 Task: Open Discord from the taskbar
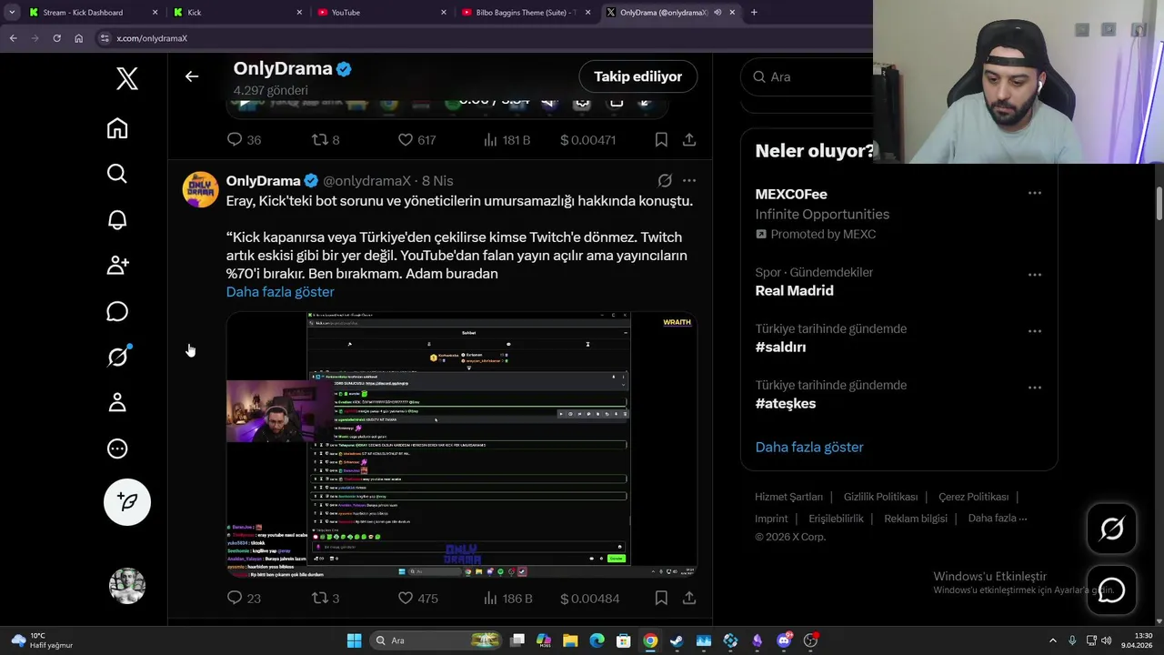click(785, 640)
